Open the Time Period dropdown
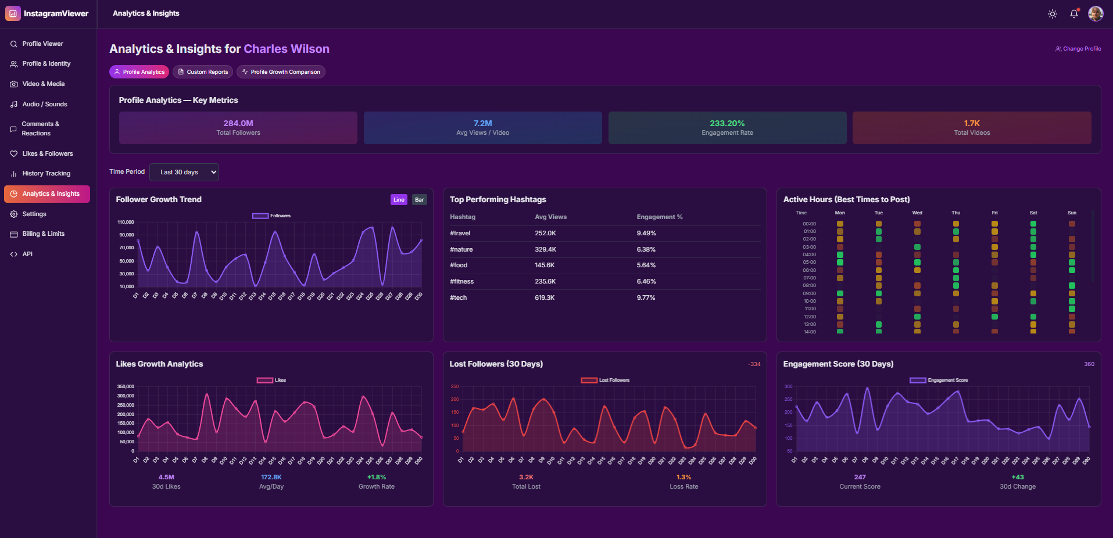Viewport: 1113px width, 538px height. coord(184,173)
